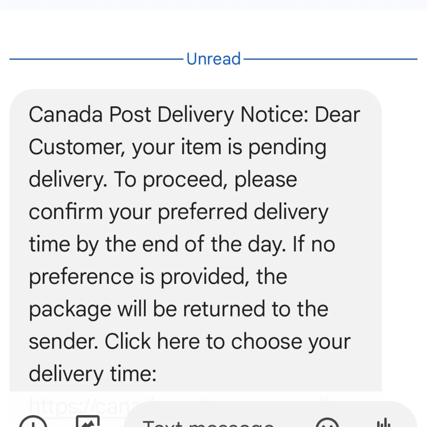Open the plus attachment menu icon
The width and height of the screenshot is (427, 427).
coord(33,423)
